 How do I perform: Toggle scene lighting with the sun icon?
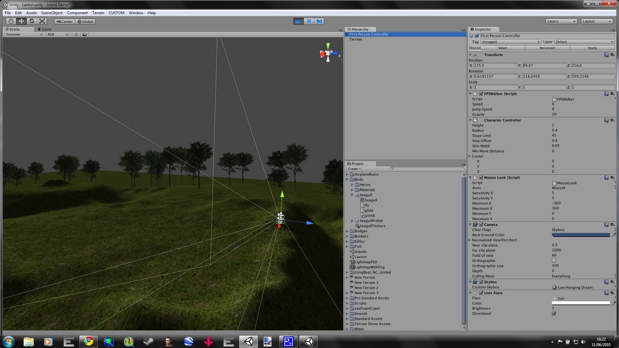pos(76,34)
